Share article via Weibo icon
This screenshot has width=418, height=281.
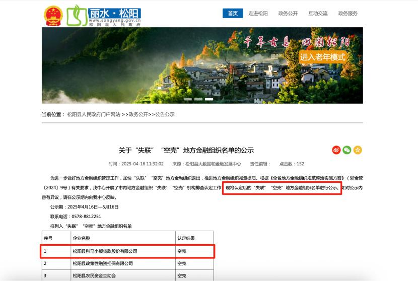(336, 150)
